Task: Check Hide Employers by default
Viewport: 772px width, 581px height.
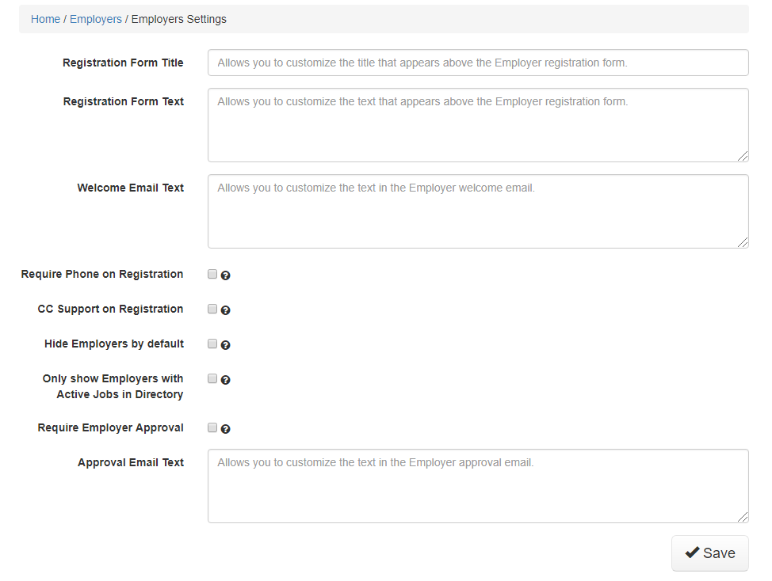Action: point(212,344)
